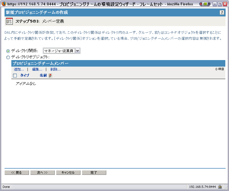The width and height of the screenshot is (229, 191).
Task: Click the Done status bar text
Action: (x=6, y=187)
